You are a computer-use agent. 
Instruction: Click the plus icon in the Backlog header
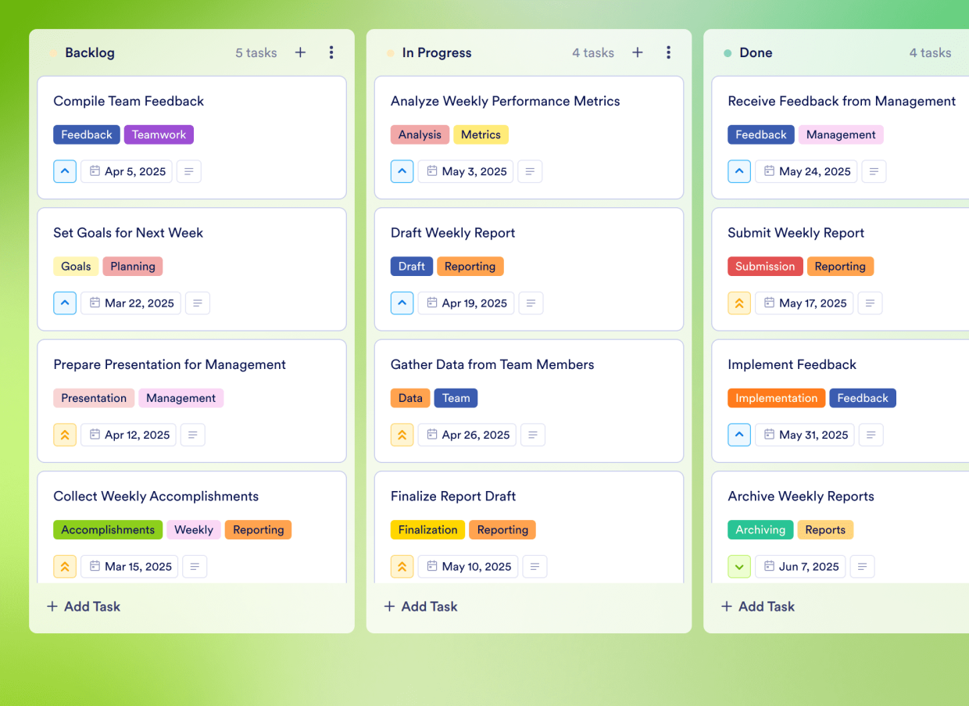(300, 52)
